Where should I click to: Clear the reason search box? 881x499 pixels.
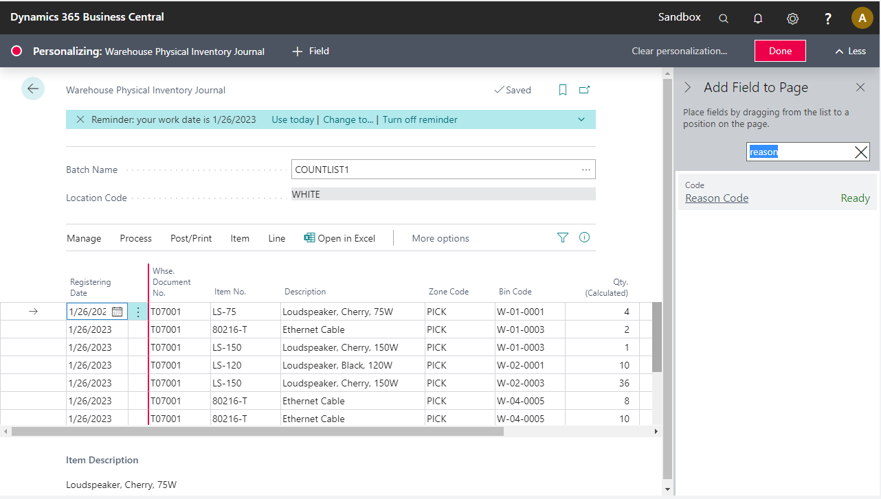pos(861,152)
